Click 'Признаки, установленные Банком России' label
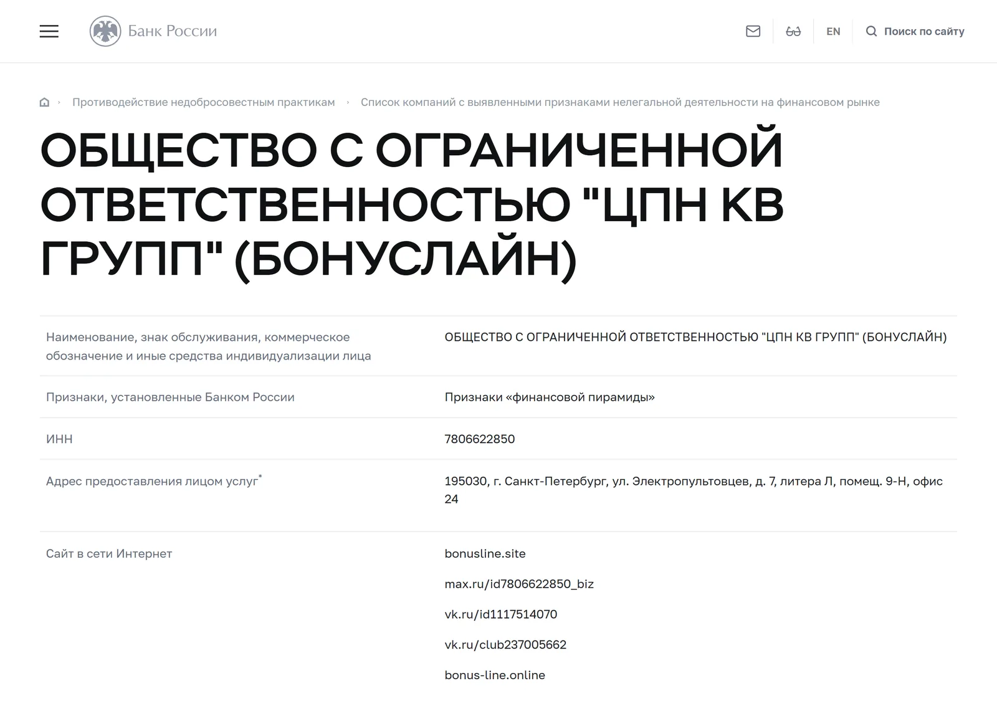This screenshot has height=701, width=997. [170, 397]
